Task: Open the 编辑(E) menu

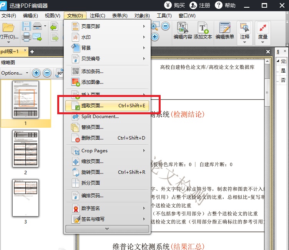Action: click(x=30, y=16)
